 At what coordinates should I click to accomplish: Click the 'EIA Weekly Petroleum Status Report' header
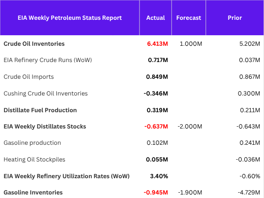70,18
